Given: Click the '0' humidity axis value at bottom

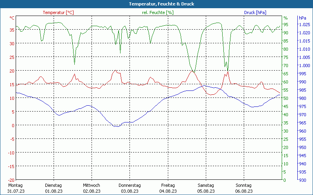Looking at the screenshot, I should point(285,180).
